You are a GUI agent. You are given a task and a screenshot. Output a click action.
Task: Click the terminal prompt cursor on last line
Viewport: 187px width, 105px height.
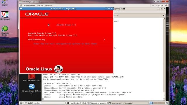coord(43,99)
